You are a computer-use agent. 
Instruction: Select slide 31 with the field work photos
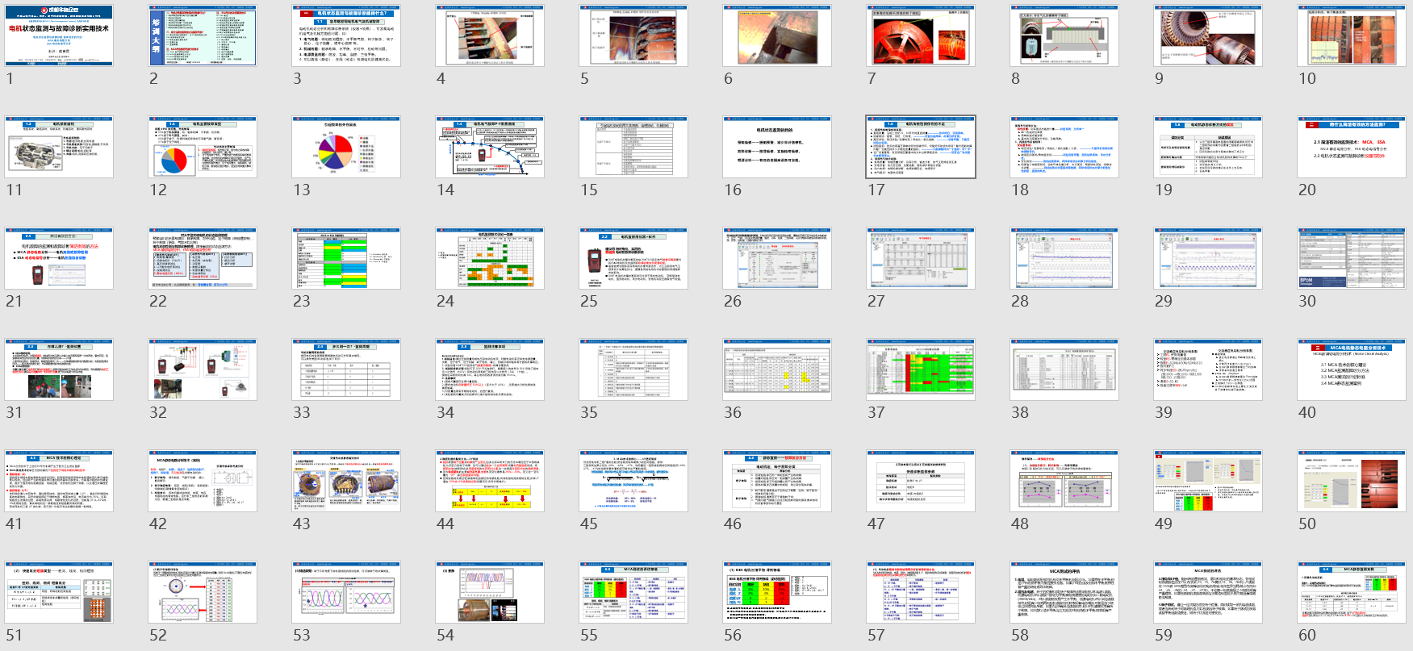click(x=59, y=370)
